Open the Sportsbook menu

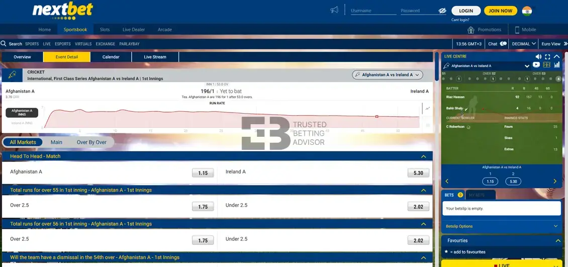[75, 30]
